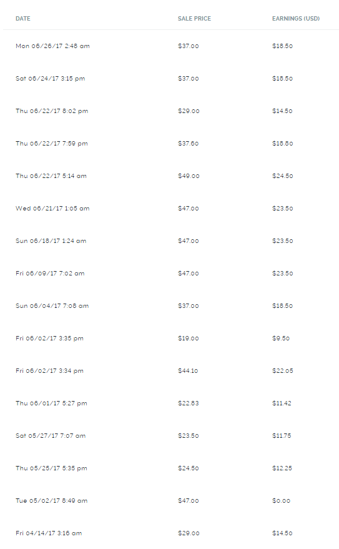This screenshot has height=549, width=339.
Task: Click the $19.00 sale price
Action: (188, 339)
